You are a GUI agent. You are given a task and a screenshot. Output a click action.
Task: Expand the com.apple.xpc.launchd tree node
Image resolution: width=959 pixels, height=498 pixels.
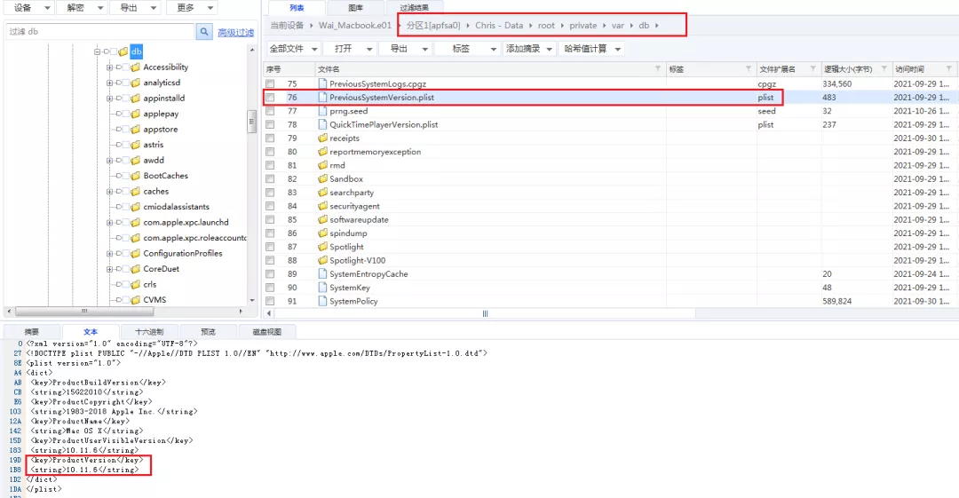point(109,222)
